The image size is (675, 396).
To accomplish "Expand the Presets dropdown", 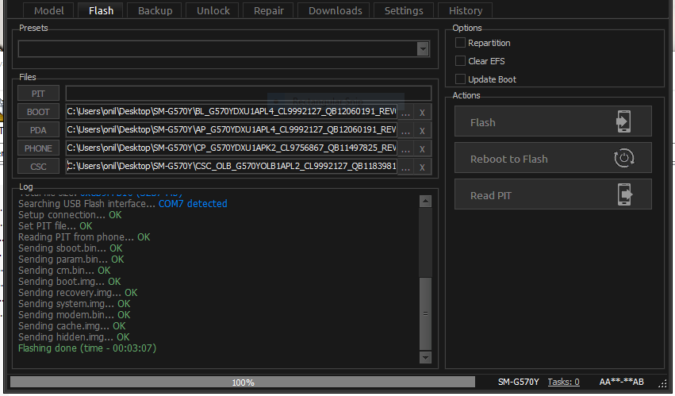I will pos(423,48).
